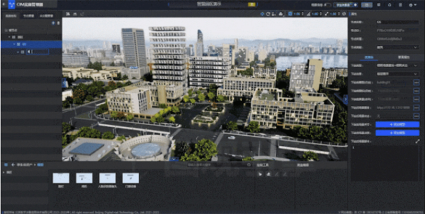Collapse the right panel using viewport edge handle

coord(345,100)
